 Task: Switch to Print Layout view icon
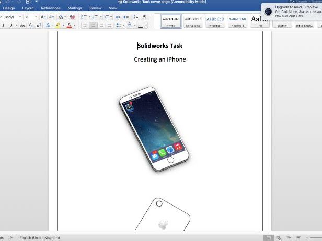click(269, 238)
